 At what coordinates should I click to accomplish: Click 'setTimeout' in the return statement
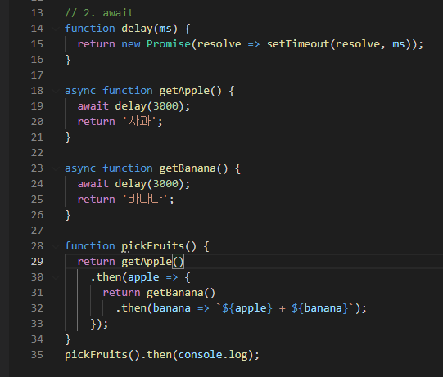pos(298,44)
